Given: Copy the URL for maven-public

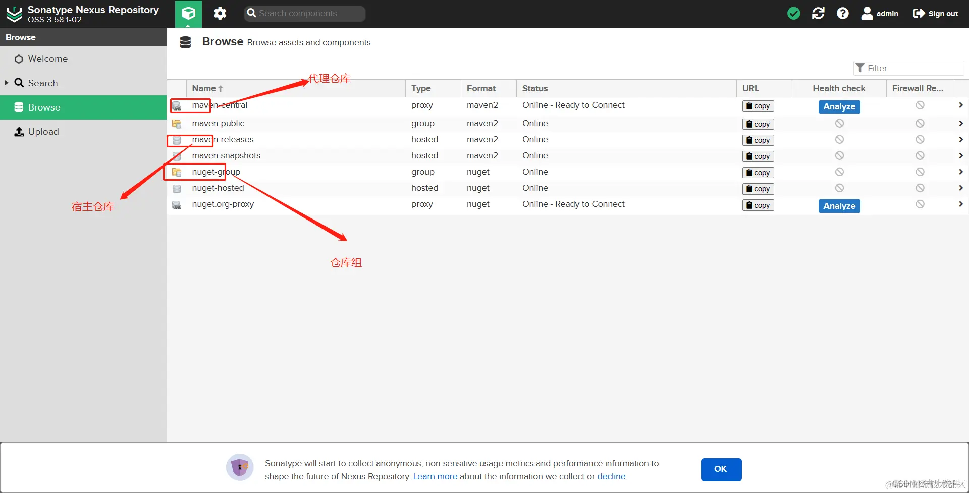Looking at the screenshot, I should (x=758, y=124).
